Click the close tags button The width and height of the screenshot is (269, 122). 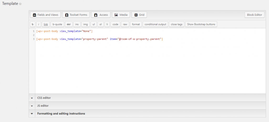[177, 24]
